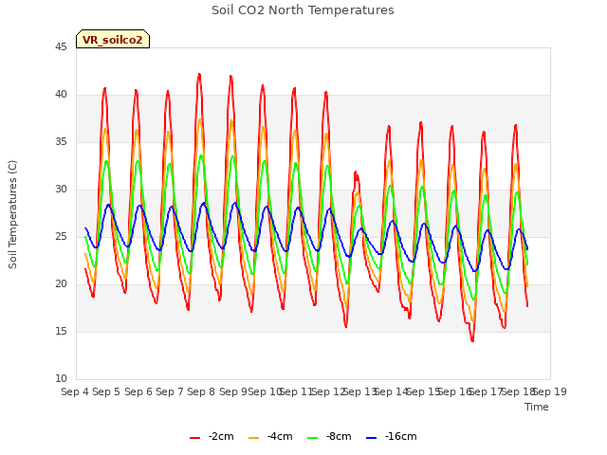Click the Time axis label
This screenshot has height=455, width=607.
tap(536, 407)
